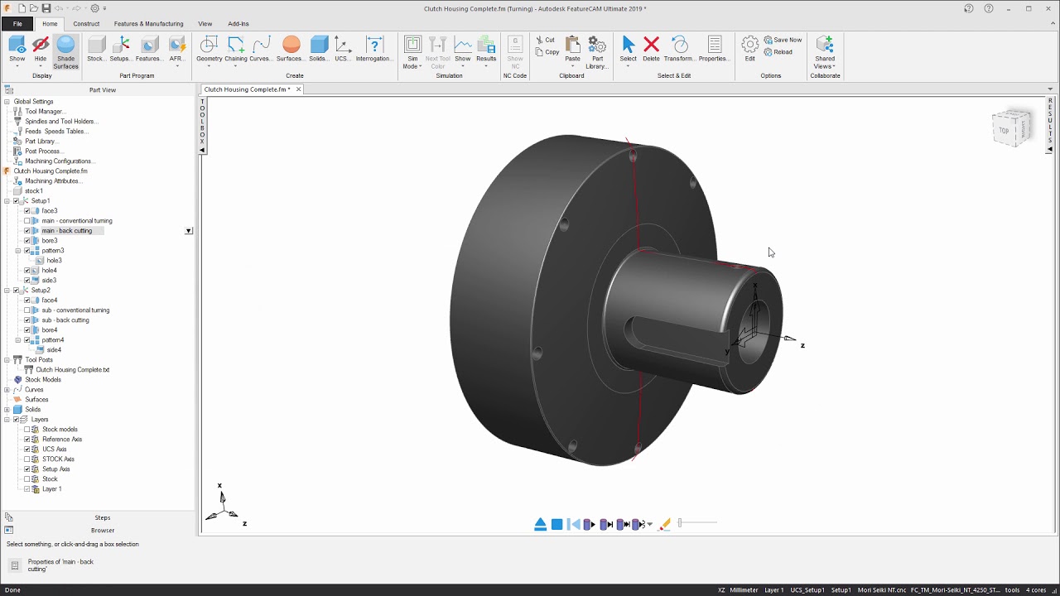Click the Show display button

pyautogui.click(x=17, y=50)
